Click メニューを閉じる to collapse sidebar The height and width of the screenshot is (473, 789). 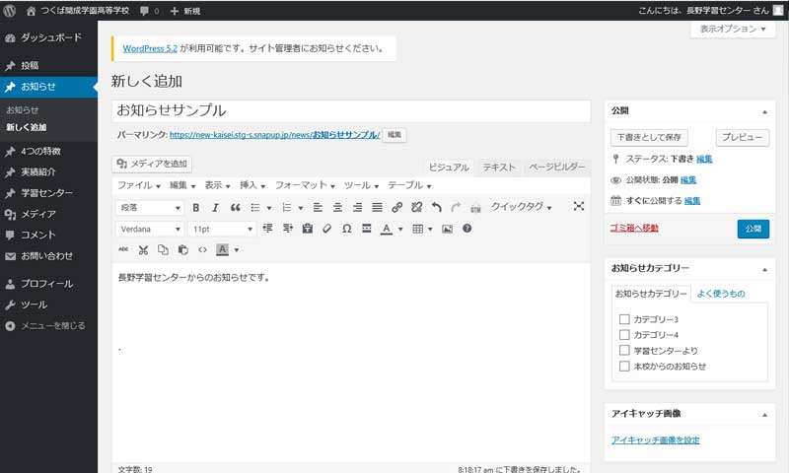click(x=48, y=326)
